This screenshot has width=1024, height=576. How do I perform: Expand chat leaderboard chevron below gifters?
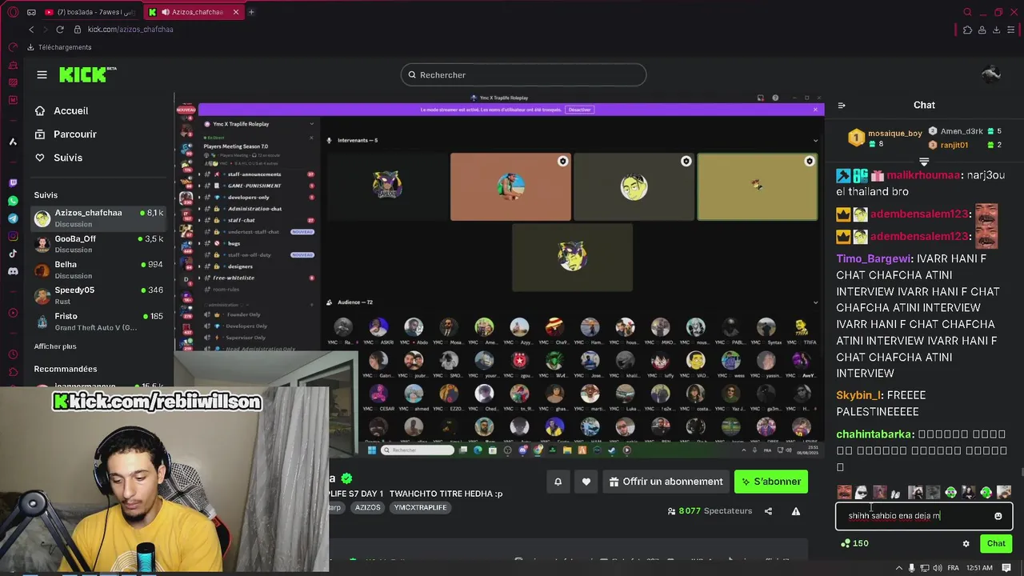(x=924, y=162)
